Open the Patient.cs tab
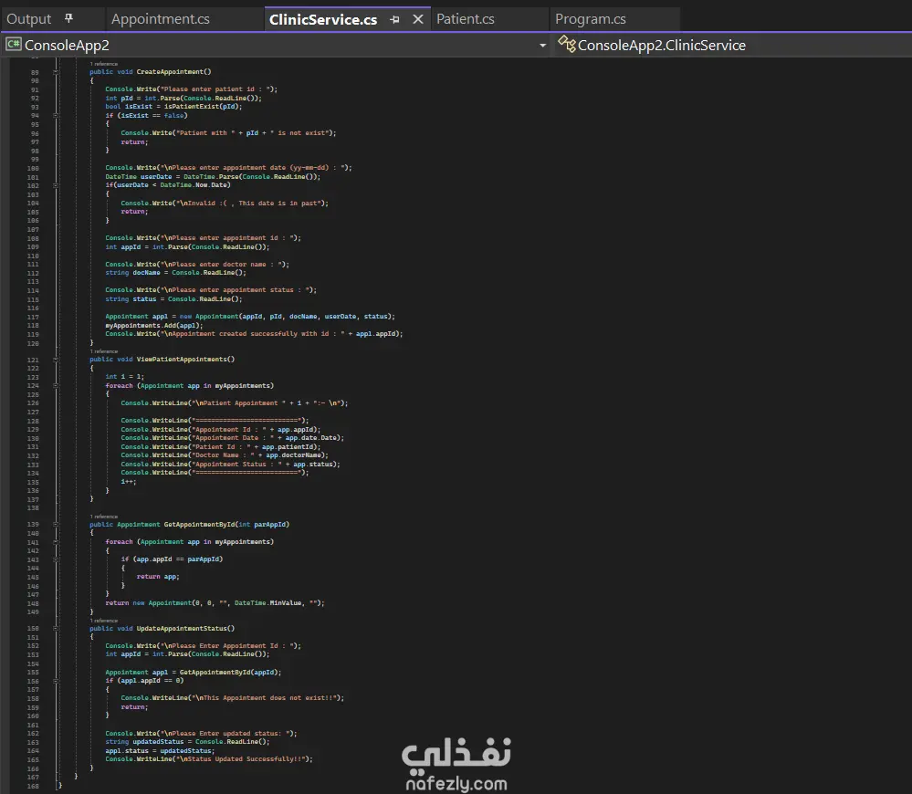912x794 pixels. [466, 19]
